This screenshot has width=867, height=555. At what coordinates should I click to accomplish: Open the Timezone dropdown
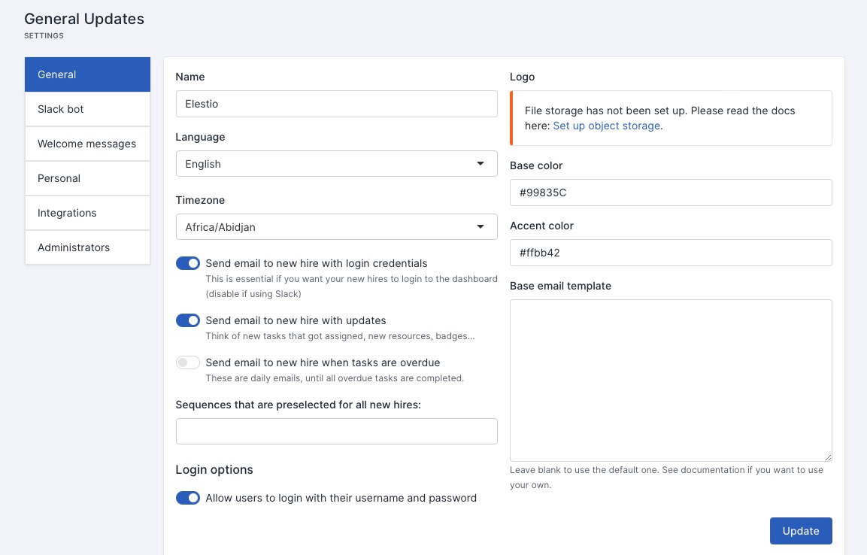336,226
